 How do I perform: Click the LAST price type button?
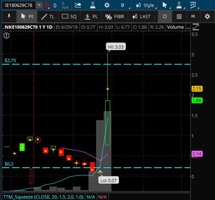141,17
